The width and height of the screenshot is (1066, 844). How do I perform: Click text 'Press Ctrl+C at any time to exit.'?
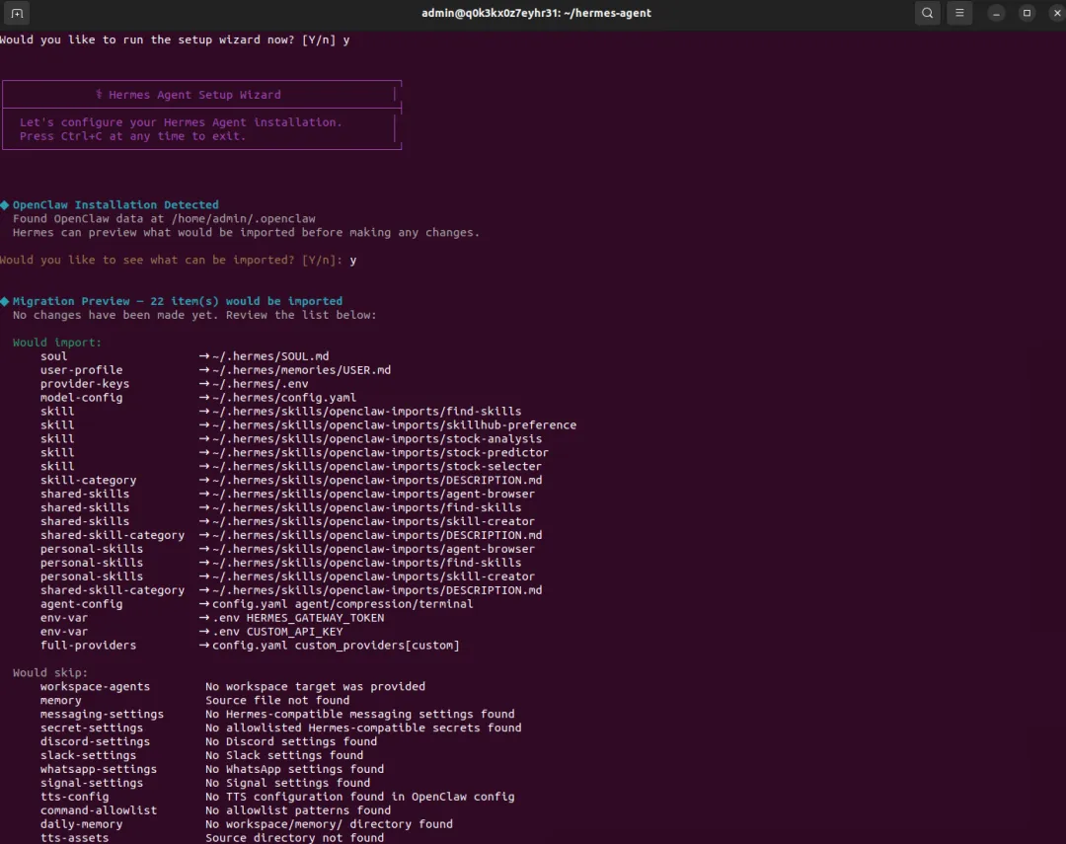(x=132, y=136)
